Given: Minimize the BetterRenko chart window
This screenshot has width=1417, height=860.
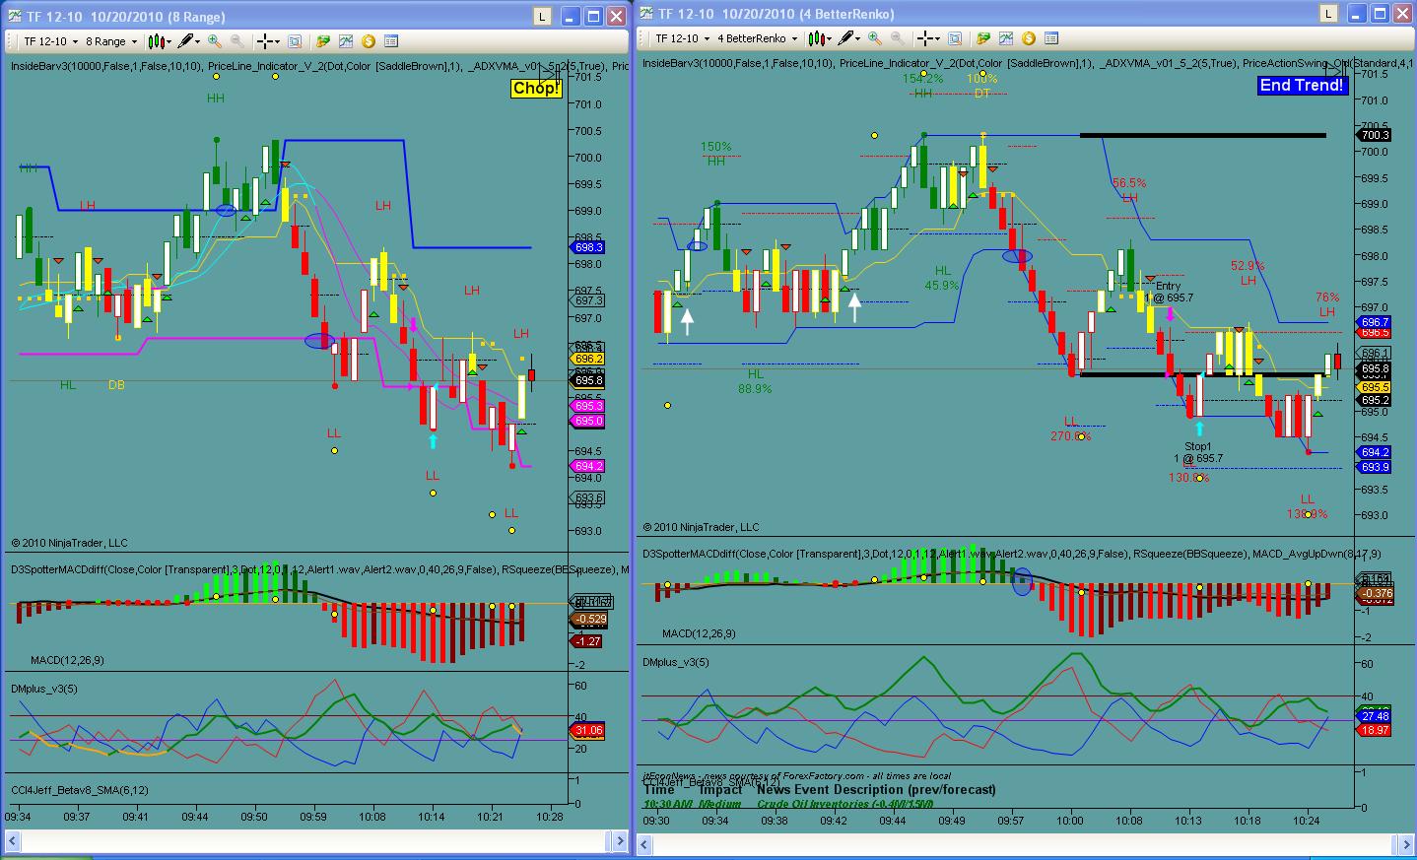Looking at the screenshot, I should point(1355,13).
